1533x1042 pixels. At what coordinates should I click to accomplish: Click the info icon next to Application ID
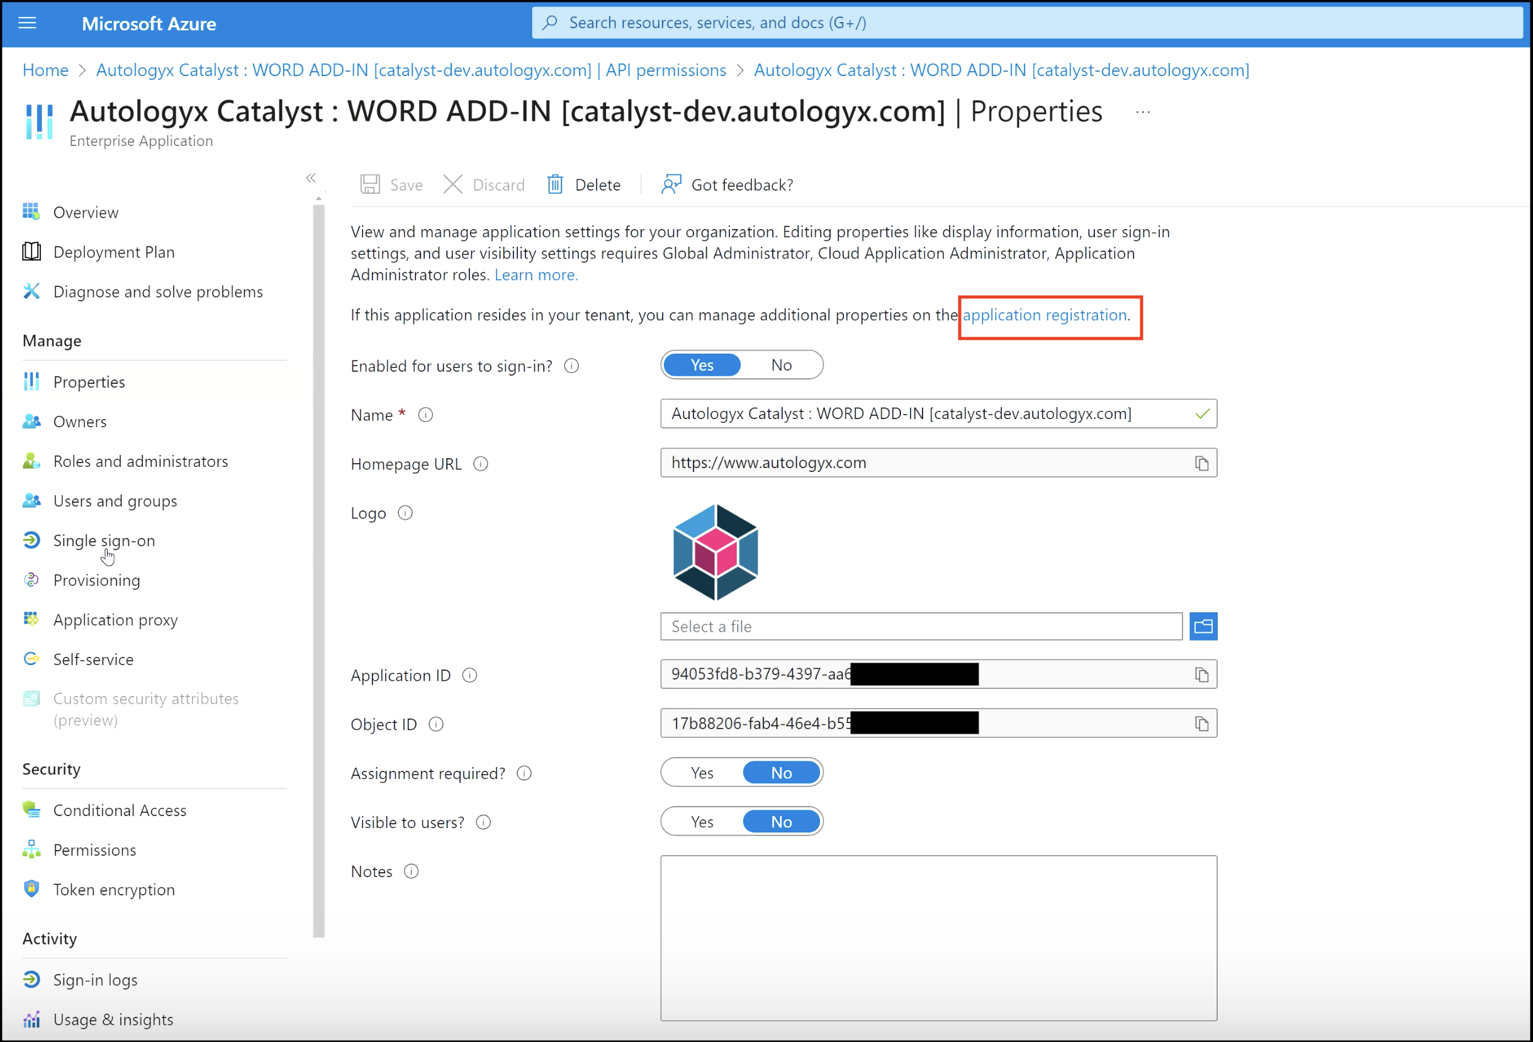point(469,675)
